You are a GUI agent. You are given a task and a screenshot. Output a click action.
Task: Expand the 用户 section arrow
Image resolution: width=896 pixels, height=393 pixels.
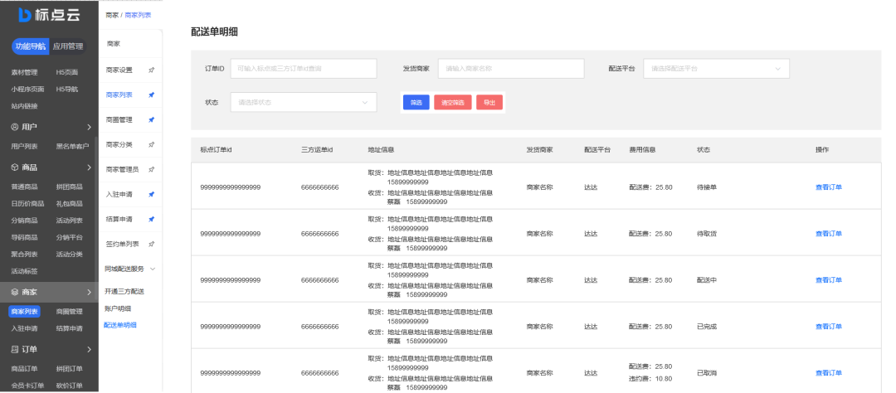pos(89,127)
